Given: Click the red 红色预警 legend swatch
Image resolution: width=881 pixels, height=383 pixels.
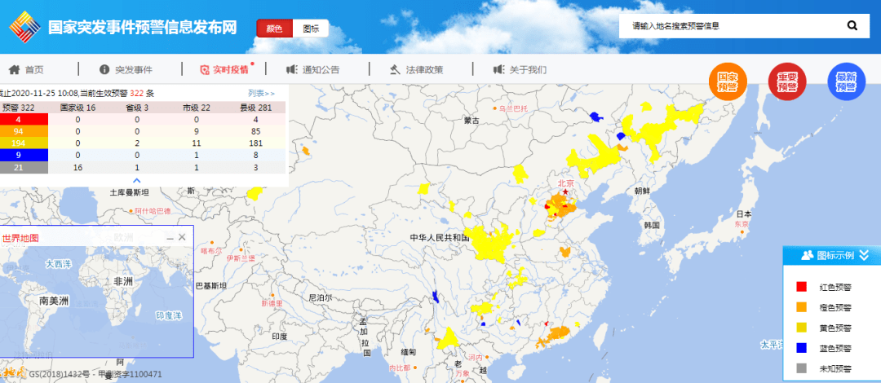Looking at the screenshot, I should 801,286.
